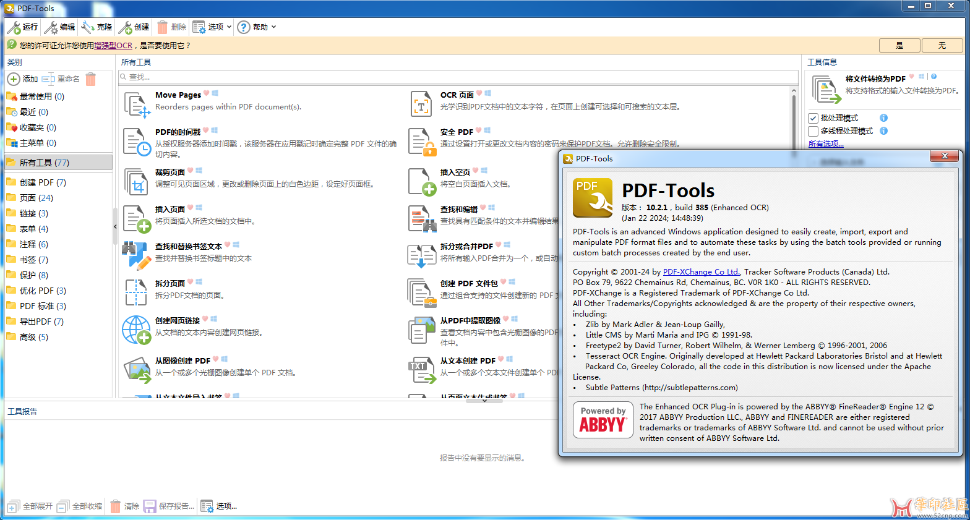This screenshot has width=970, height=520.
Task: Select the 创建网页链接 web links tool icon
Action: tap(137, 330)
